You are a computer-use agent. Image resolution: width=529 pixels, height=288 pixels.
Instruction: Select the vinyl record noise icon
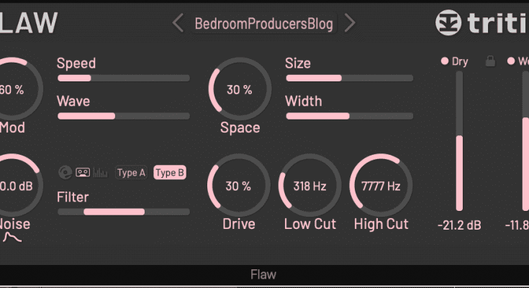(x=65, y=172)
